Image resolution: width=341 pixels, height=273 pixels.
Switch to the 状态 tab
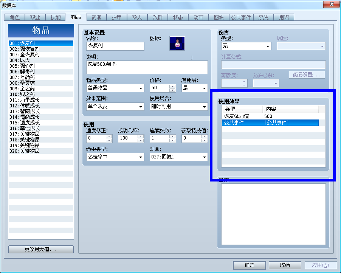click(x=178, y=17)
